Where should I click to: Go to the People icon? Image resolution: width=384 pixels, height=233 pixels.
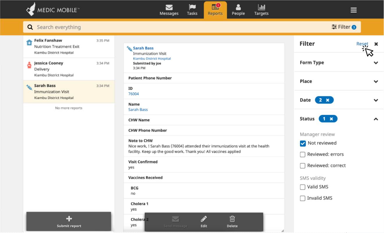click(238, 7)
